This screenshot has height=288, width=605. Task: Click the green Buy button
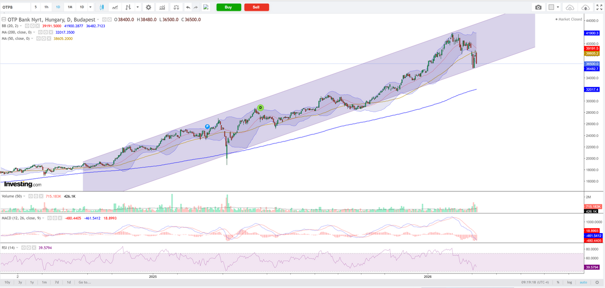click(228, 7)
